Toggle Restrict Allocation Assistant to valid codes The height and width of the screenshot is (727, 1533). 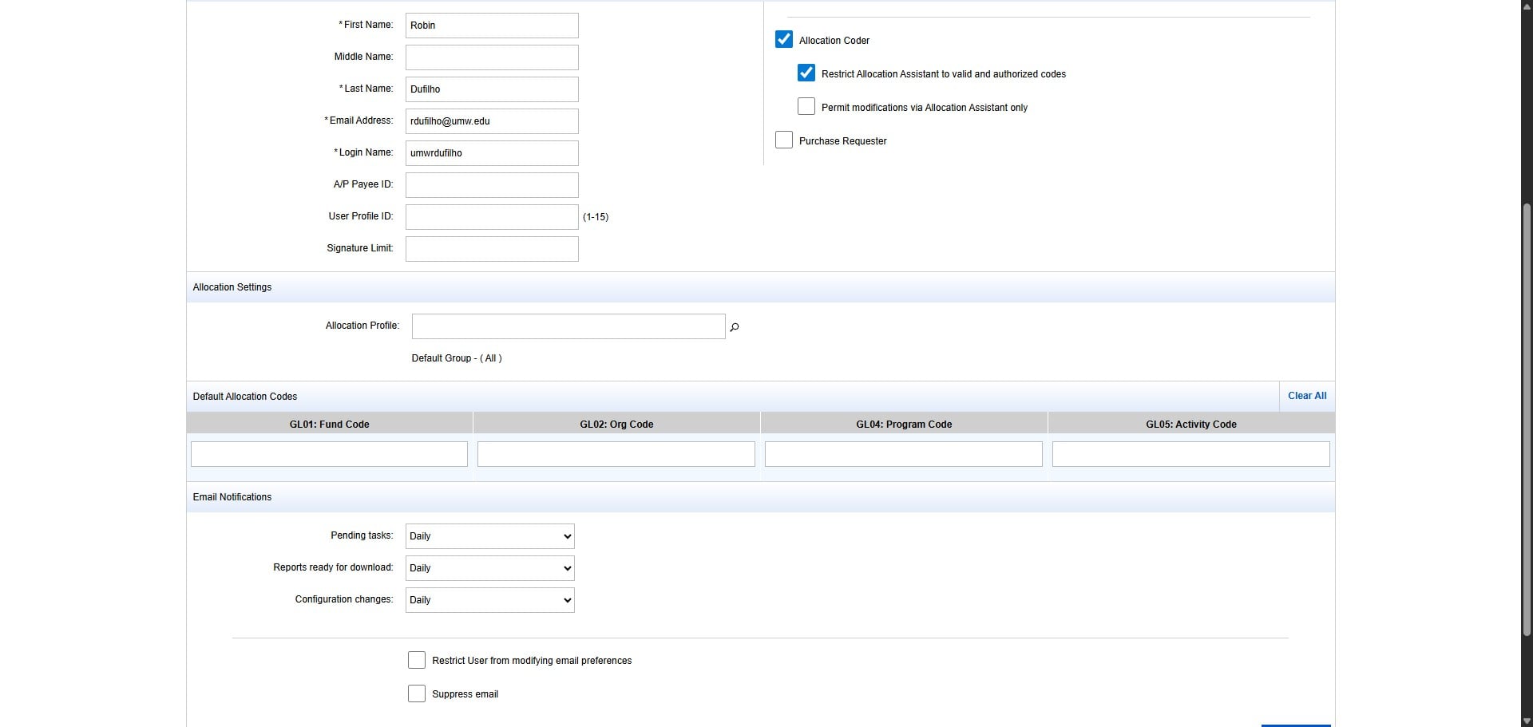(x=806, y=73)
